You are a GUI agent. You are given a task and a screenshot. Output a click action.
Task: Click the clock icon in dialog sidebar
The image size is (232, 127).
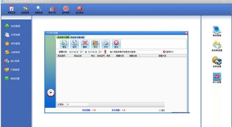pos(51,93)
